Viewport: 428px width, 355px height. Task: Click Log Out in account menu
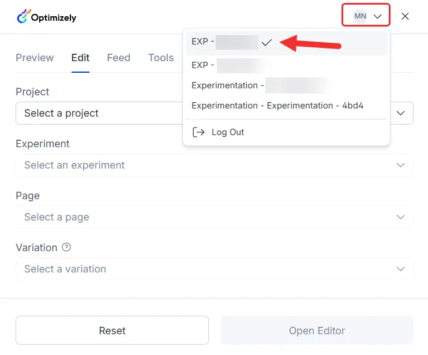[x=286, y=132]
